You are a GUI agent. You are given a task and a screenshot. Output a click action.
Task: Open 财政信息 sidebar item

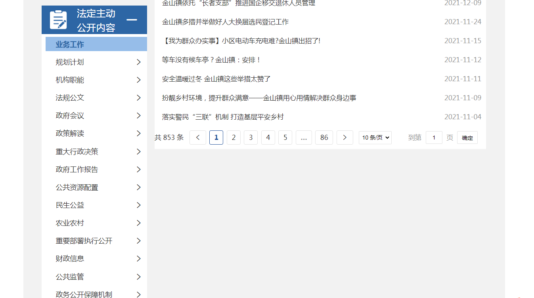click(x=70, y=259)
